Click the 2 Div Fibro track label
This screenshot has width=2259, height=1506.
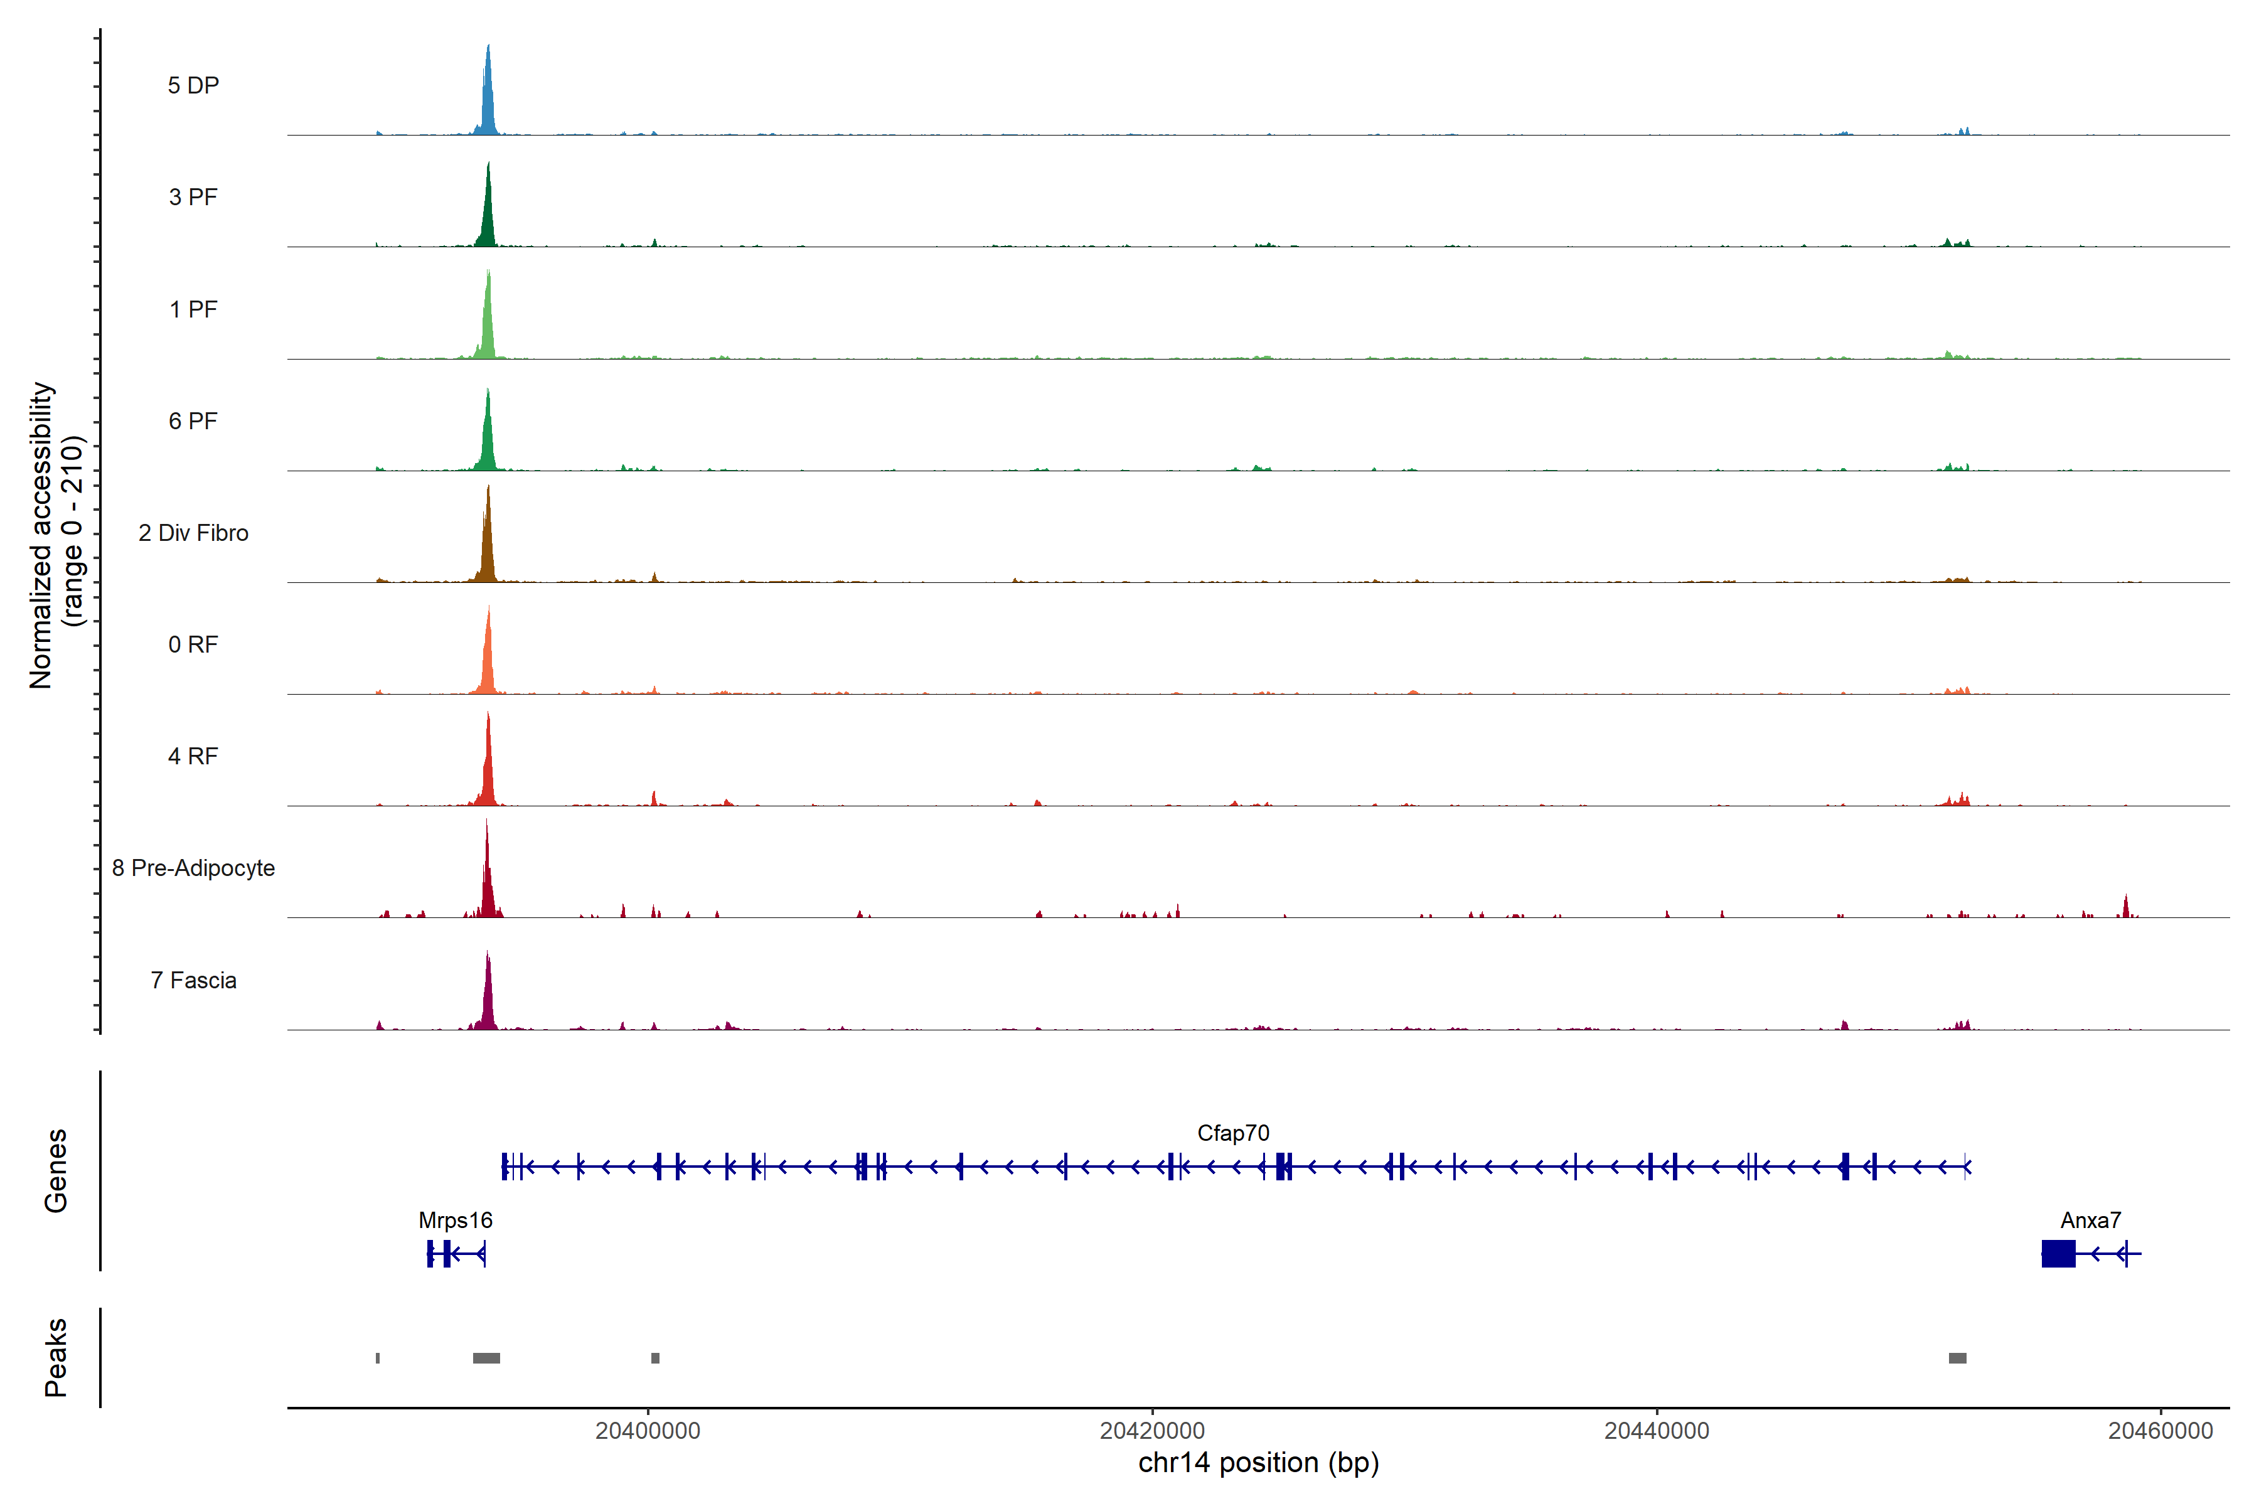tap(193, 533)
